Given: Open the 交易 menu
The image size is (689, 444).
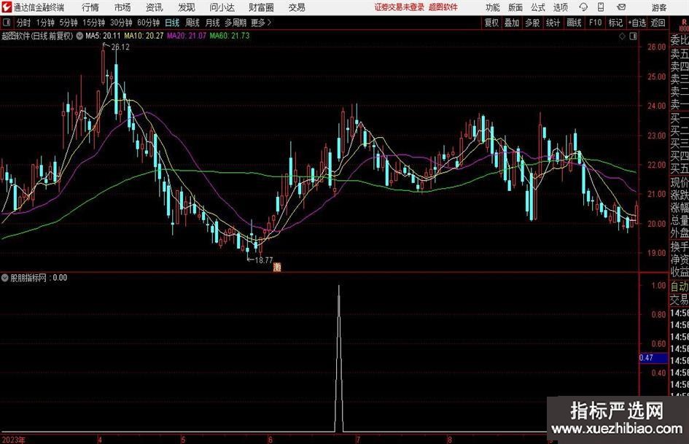Looking at the screenshot, I should [x=297, y=7].
